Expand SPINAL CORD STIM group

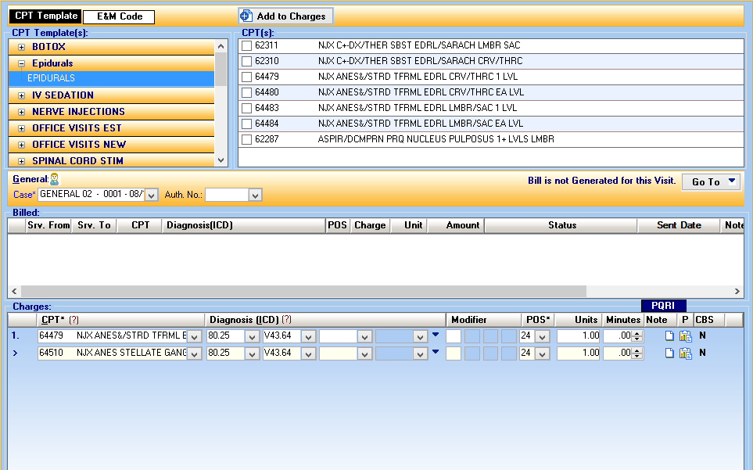click(x=21, y=161)
